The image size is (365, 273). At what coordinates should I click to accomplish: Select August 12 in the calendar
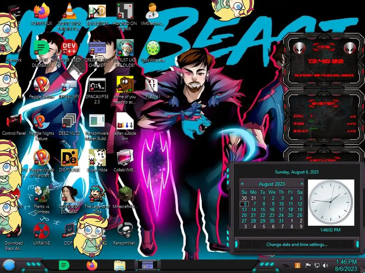click(300, 204)
